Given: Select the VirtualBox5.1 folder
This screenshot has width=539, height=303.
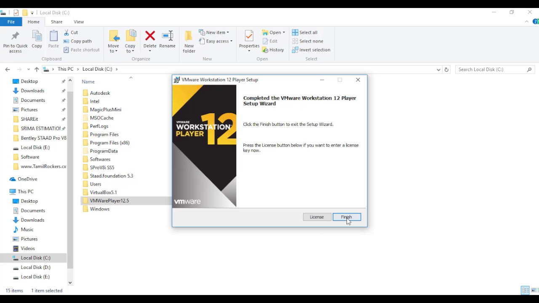Looking at the screenshot, I should (103, 192).
